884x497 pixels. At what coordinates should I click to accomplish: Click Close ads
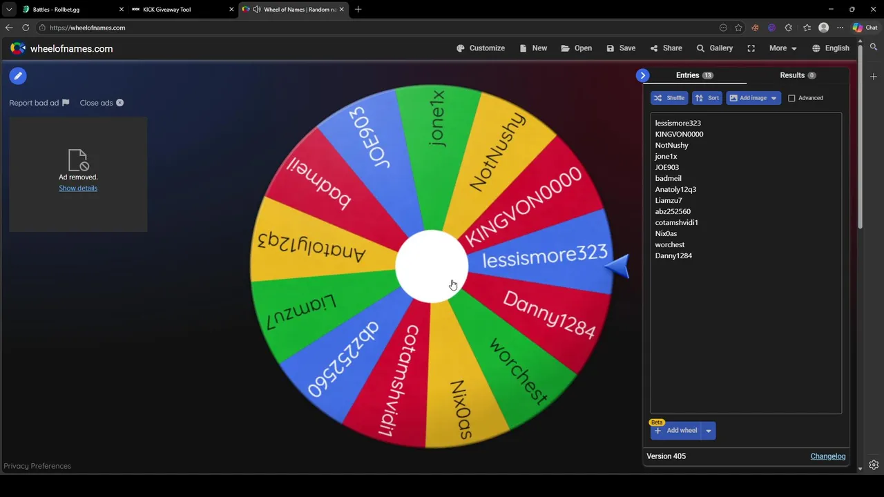(102, 103)
